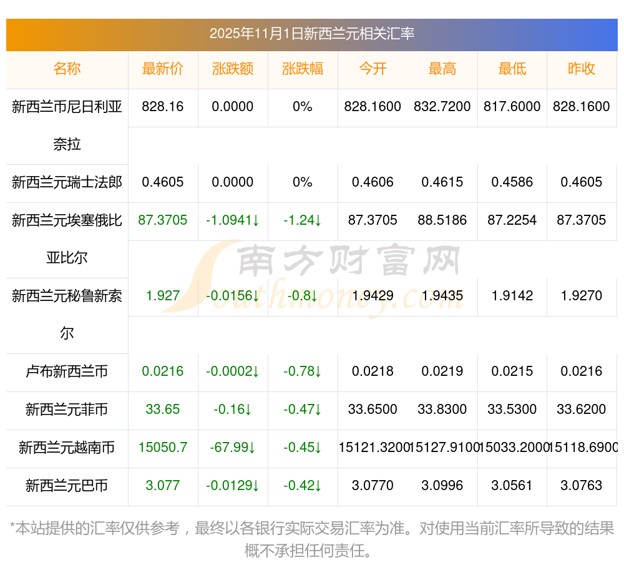Click the -1.0941↓ change amount cell
Image resolution: width=624 pixels, height=570 pixels.
point(233,220)
